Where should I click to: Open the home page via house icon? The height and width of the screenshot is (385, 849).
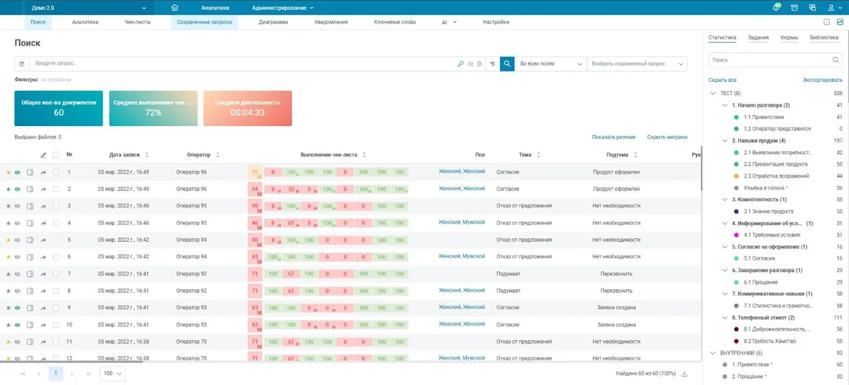click(x=175, y=8)
